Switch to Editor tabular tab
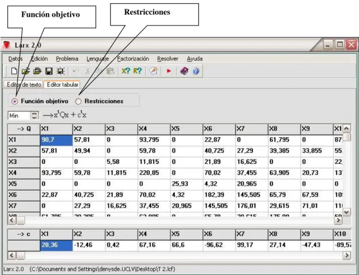Image resolution: width=359 pixels, height=275 pixels. tap(62, 85)
